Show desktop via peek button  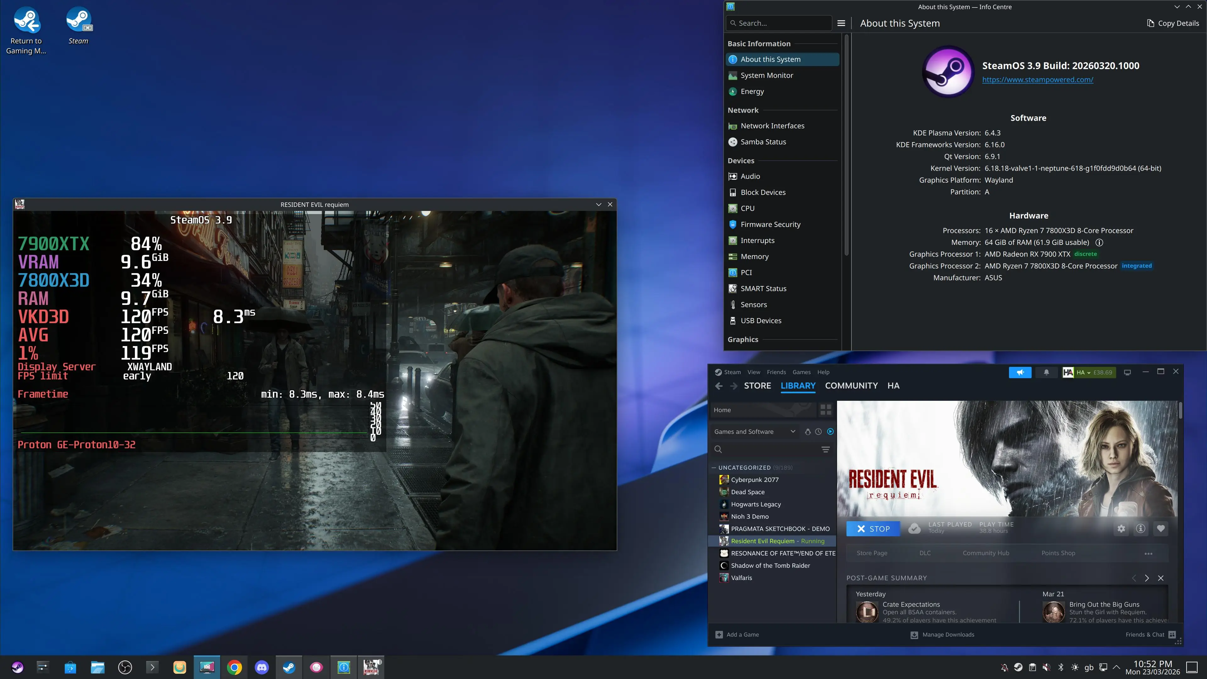pyautogui.click(x=1192, y=667)
